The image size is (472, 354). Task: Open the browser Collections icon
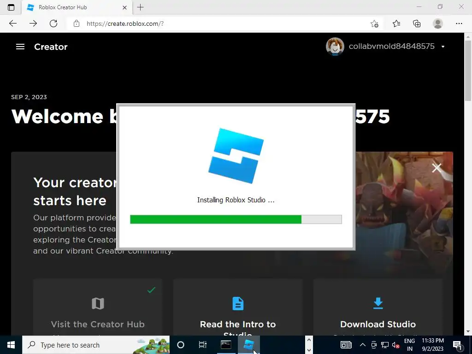(x=417, y=24)
